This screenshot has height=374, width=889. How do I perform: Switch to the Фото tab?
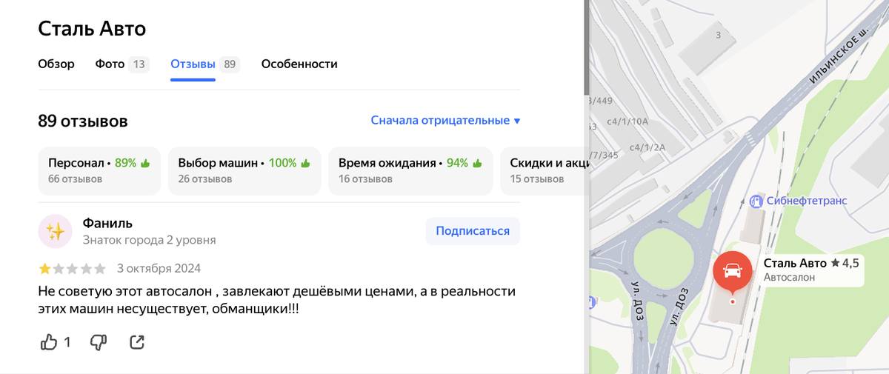pos(122,64)
